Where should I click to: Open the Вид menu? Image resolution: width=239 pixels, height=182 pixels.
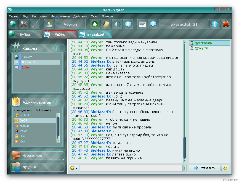25,16
